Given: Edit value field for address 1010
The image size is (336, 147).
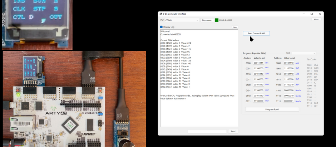Looking at the screenshot, I should pyautogui.click(x=289, y=74).
